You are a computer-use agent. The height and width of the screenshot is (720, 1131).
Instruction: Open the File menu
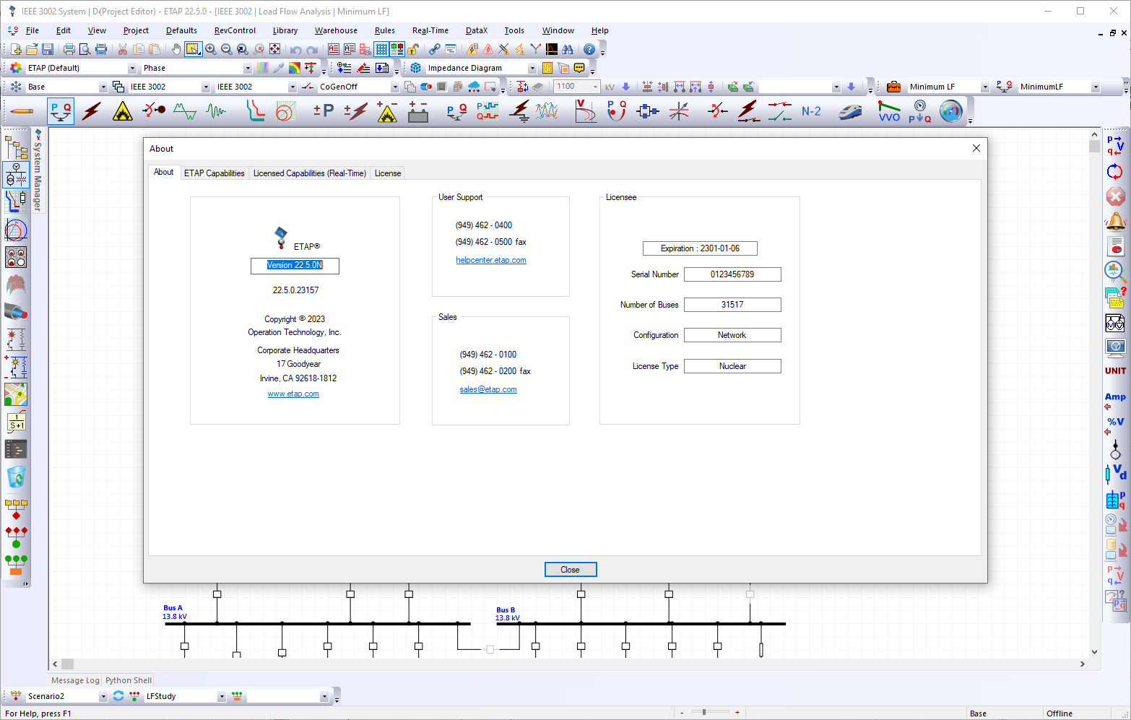(32, 30)
